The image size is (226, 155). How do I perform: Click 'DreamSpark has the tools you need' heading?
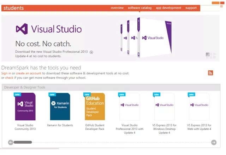(x=41, y=68)
